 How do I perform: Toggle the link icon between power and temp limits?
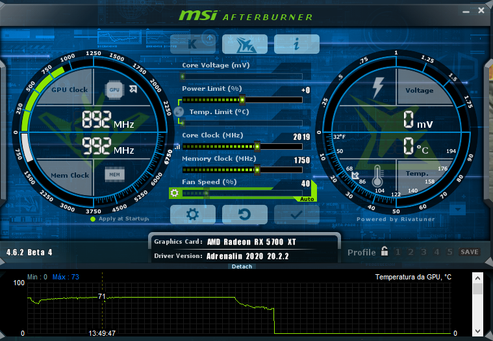[179, 112]
